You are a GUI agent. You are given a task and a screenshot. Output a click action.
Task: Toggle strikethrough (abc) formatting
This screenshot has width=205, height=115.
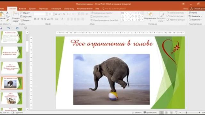(x=48, y=19)
